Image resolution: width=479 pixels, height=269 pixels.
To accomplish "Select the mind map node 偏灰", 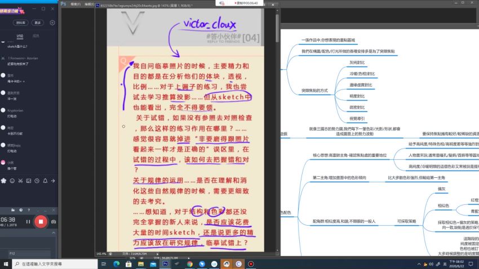I will point(441,189).
